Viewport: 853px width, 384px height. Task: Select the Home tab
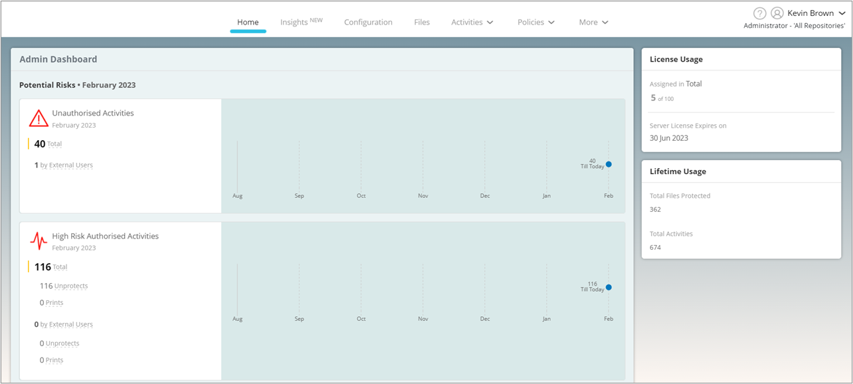248,22
